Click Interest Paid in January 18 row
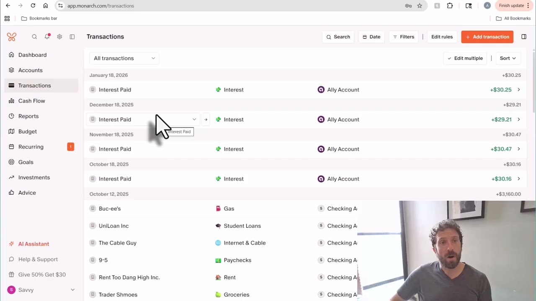Image resolution: width=536 pixels, height=301 pixels. click(x=115, y=89)
